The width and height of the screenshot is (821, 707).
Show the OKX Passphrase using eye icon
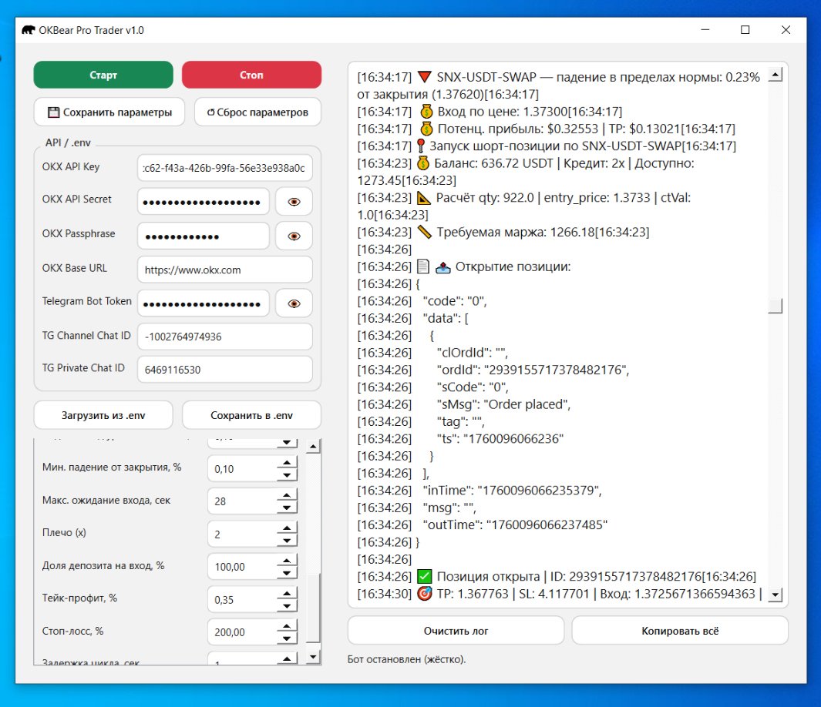click(294, 236)
